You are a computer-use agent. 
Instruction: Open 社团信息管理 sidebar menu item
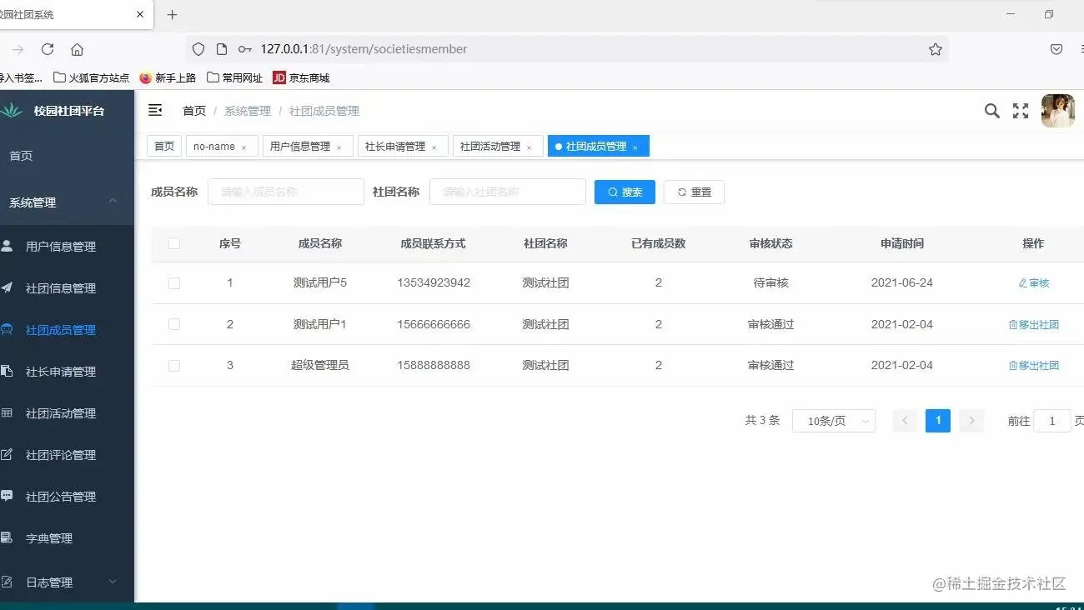(x=67, y=288)
